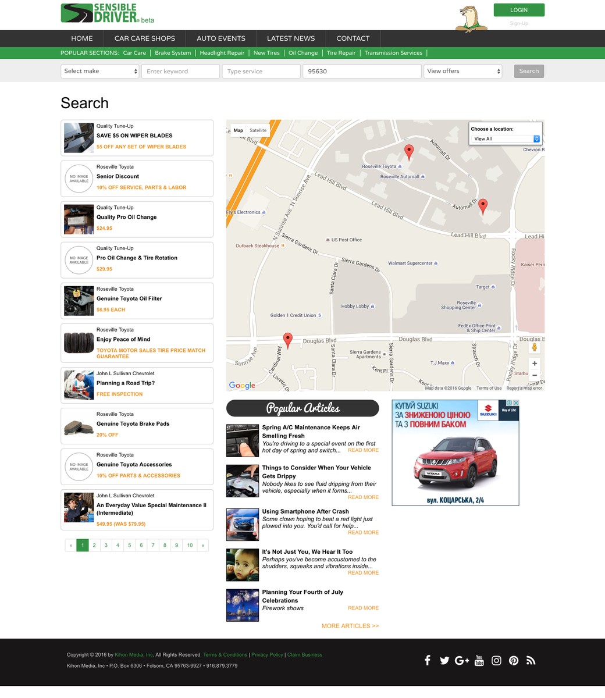Open the Claim Business footer link
This screenshot has height=698, width=605.
point(305,655)
